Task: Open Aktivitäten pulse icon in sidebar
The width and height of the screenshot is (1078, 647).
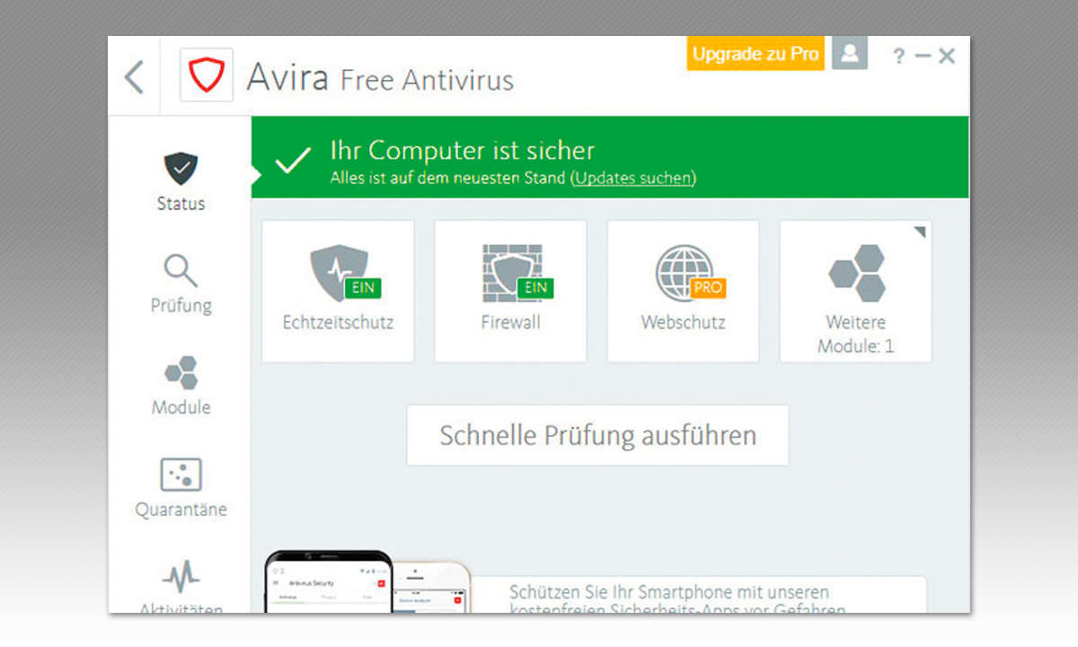Action: click(181, 576)
